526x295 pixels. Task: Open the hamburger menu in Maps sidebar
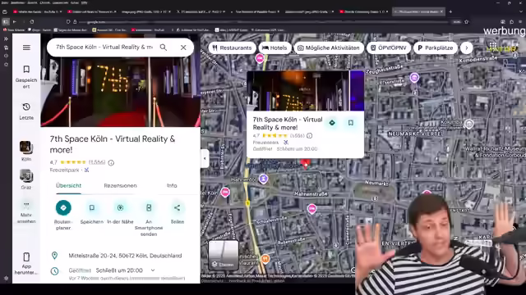(x=26, y=48)
